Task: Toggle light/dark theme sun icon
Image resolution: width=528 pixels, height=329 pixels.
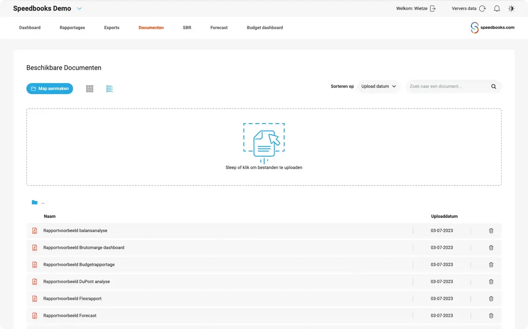Action: [511, 8]
